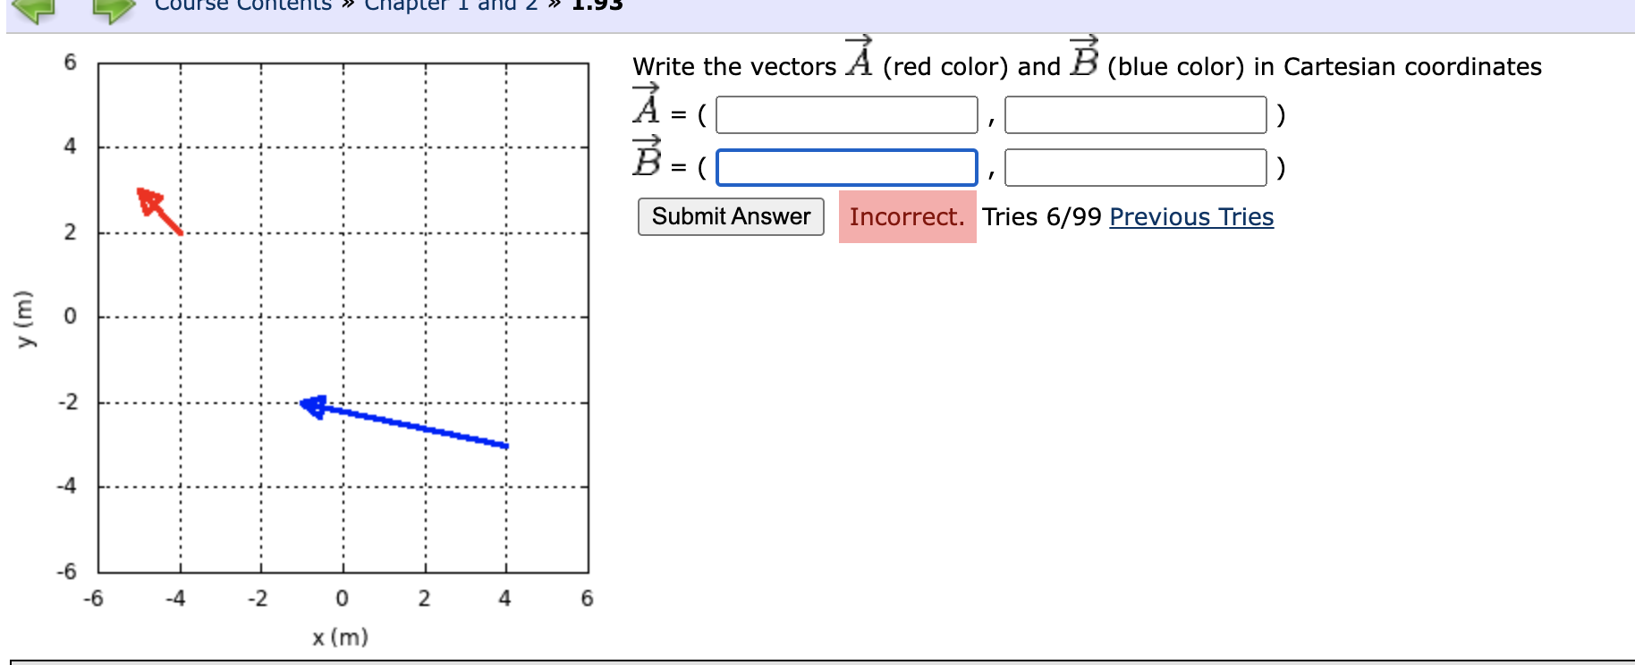Screen dimensions: 1635x665
Task: Open the Course Contents breadcrumb link
Action: [242, 5]
